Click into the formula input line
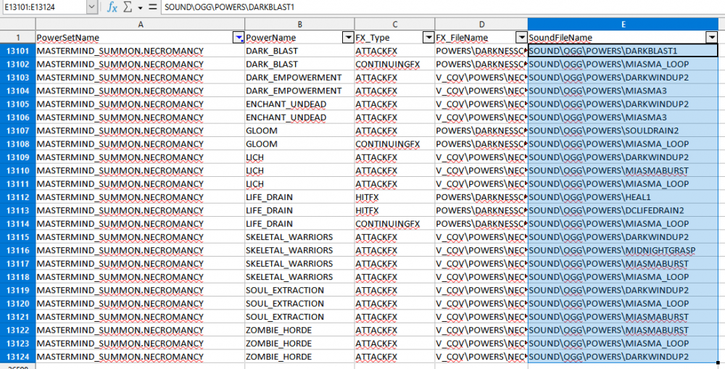This screenshot has width=725, height=369. (x=435, y=7)
